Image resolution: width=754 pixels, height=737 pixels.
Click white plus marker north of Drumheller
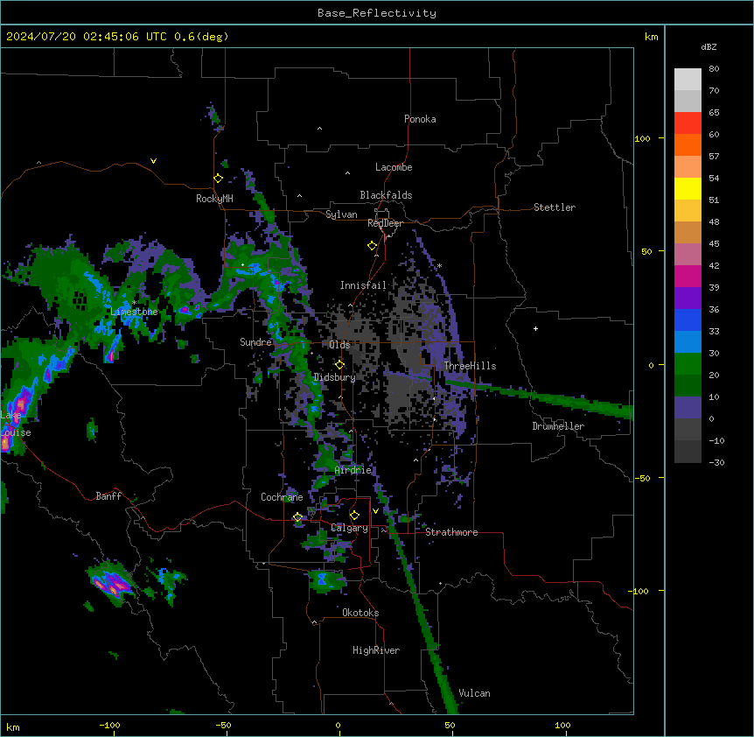click(535, 328)
